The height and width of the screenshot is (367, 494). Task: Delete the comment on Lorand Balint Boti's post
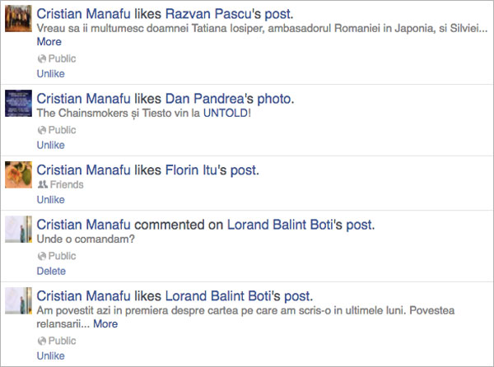tap(51, 271)
